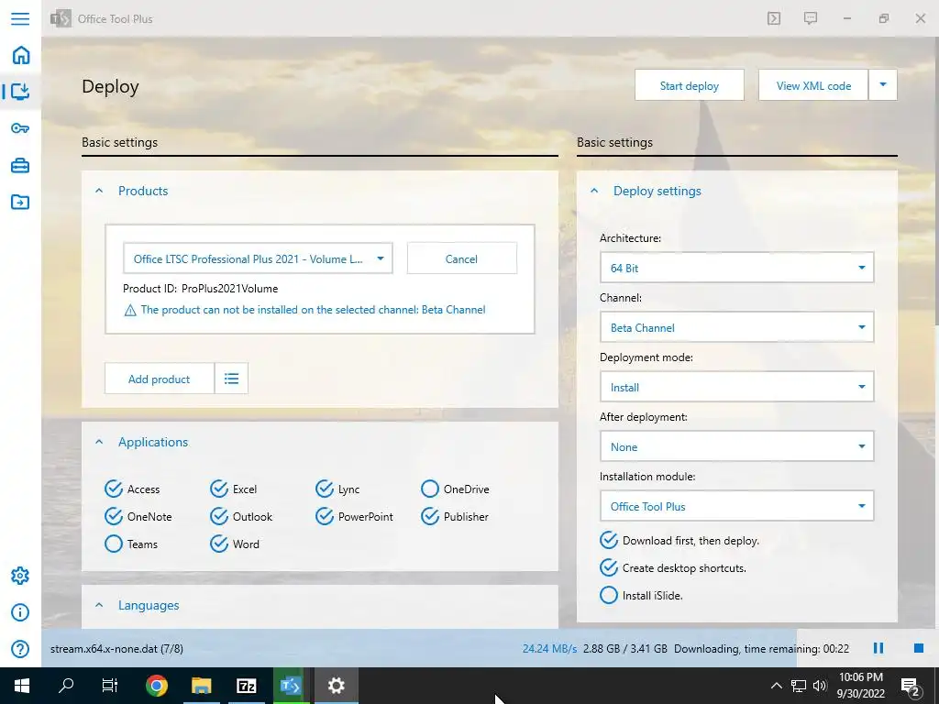This screenshot has height=704, width=939.
Task: Collapse the Applications section
Action: (99, 442)
